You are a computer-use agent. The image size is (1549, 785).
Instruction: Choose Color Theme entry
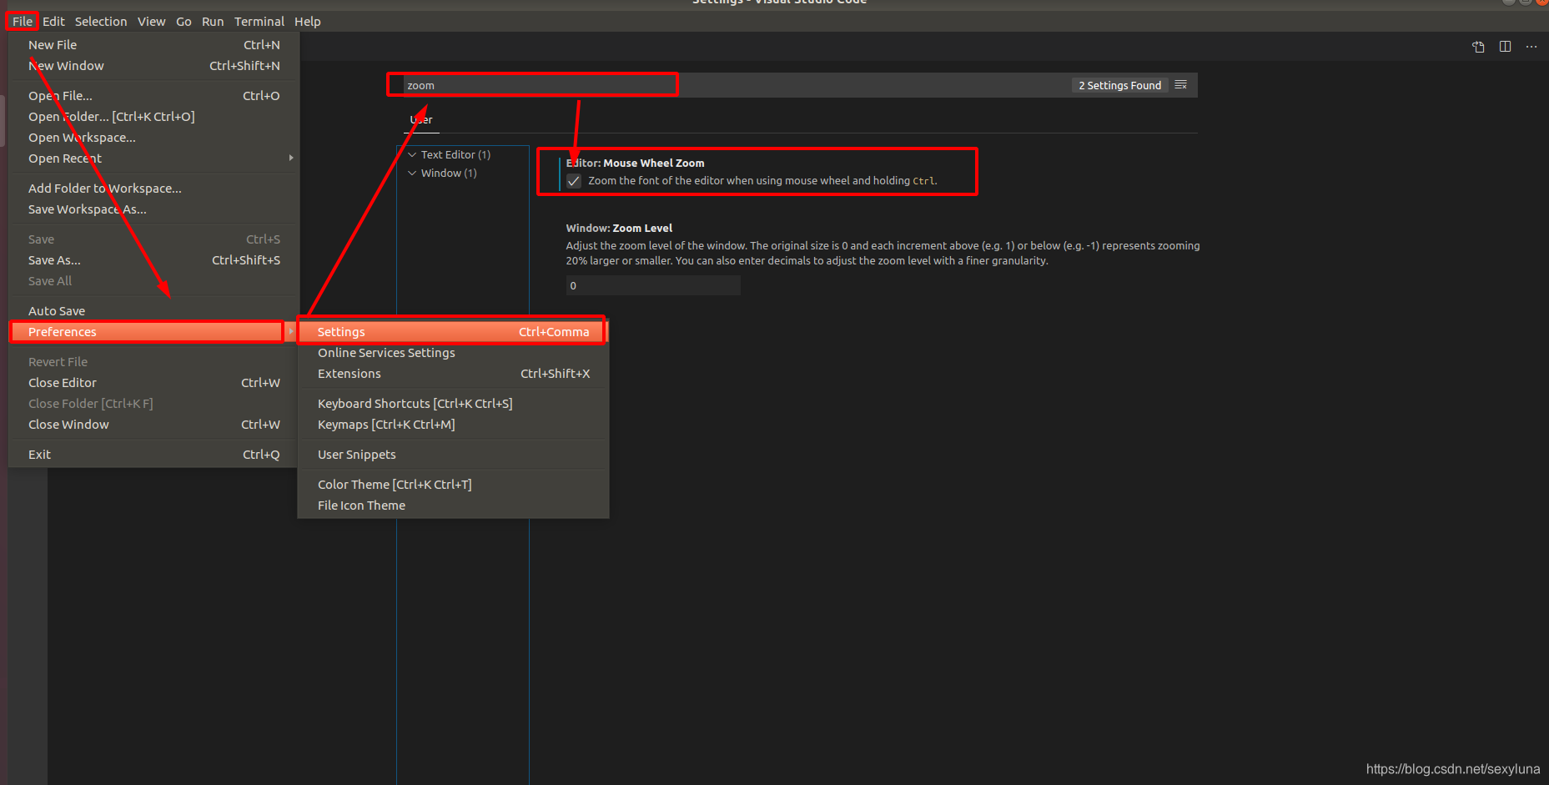453,485
